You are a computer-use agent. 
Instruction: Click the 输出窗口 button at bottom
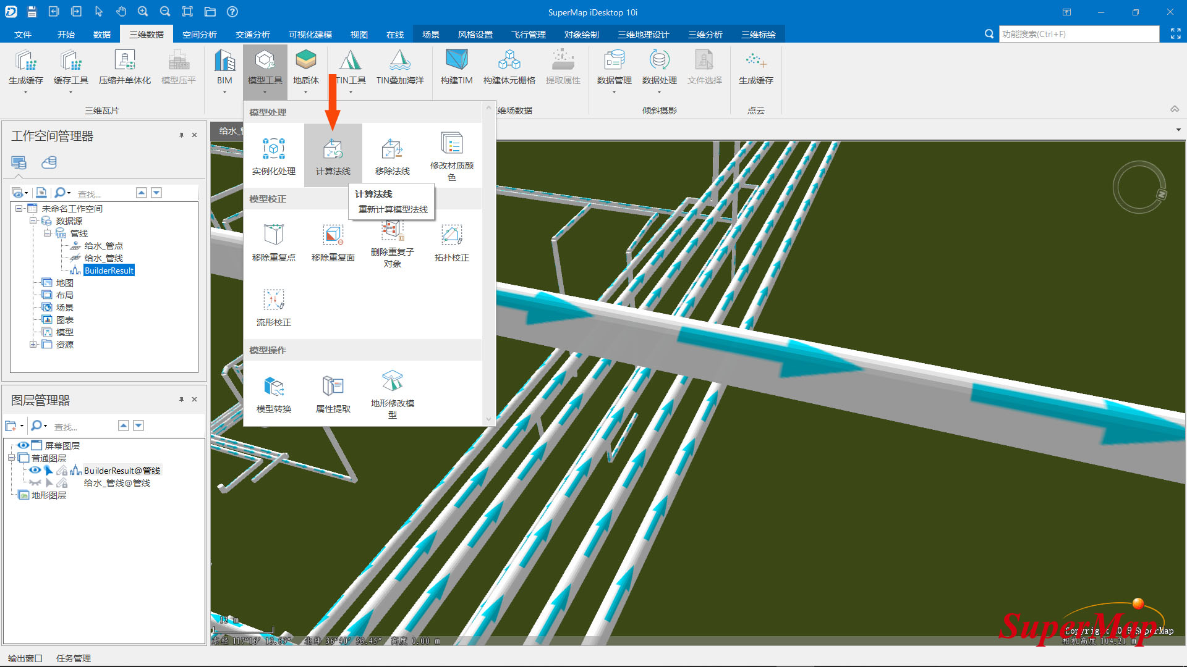[25, 658]
